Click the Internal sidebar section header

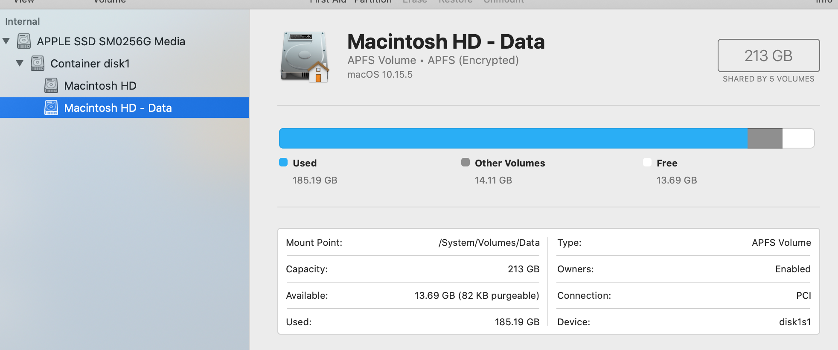(x=22, y=21)
